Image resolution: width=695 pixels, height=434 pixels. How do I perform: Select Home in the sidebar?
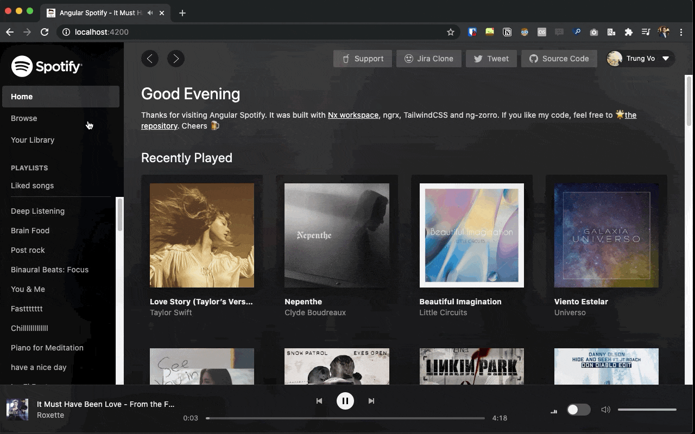61,97
